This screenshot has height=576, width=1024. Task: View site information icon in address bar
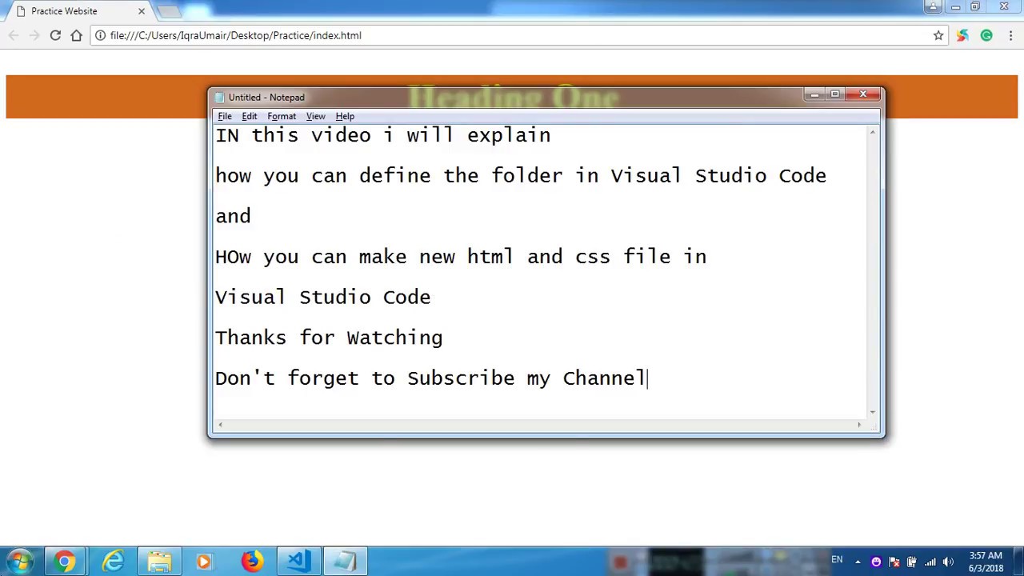(100, 35)
